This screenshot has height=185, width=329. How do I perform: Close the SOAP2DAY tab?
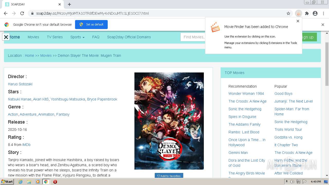60,4
